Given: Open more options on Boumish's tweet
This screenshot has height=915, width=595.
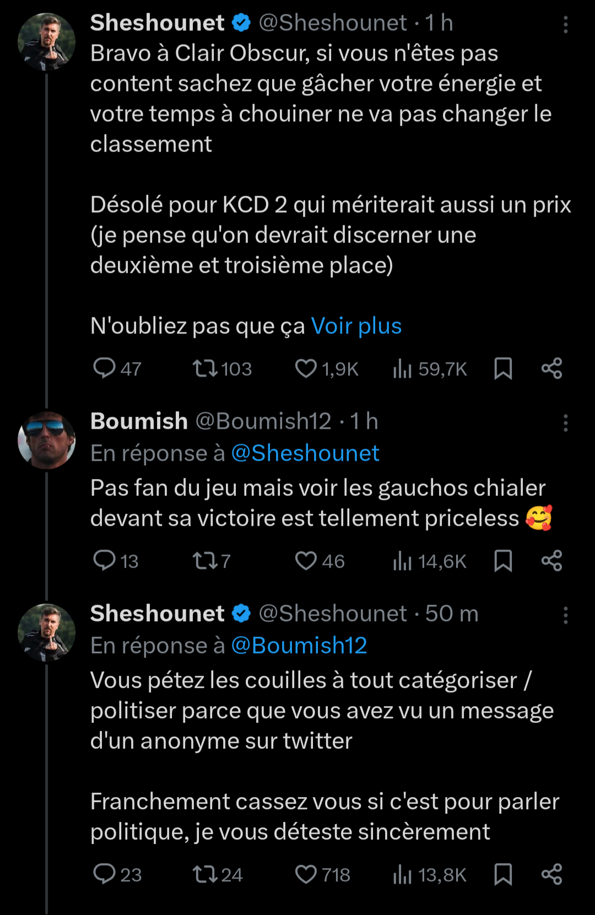Looking at the screenshot, I should click(x=565, y=423).
